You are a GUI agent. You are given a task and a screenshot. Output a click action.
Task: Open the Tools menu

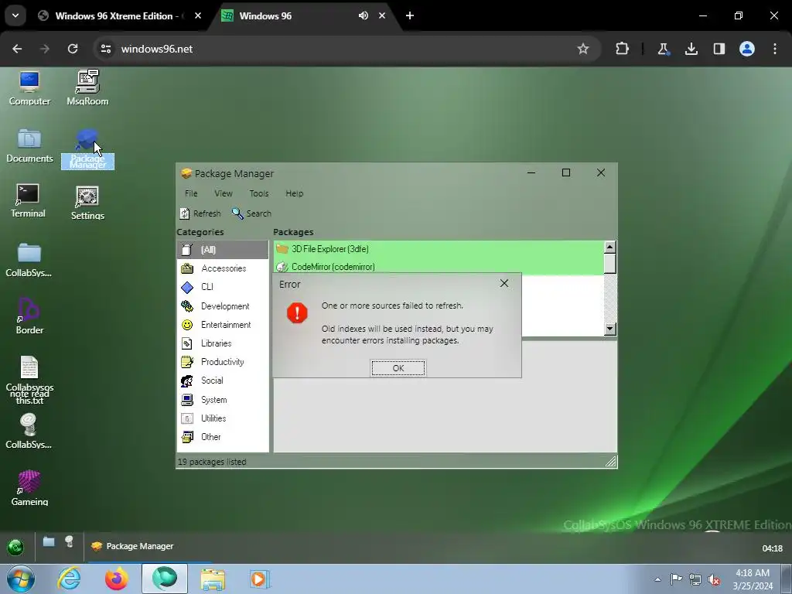(x=258, y=193)
